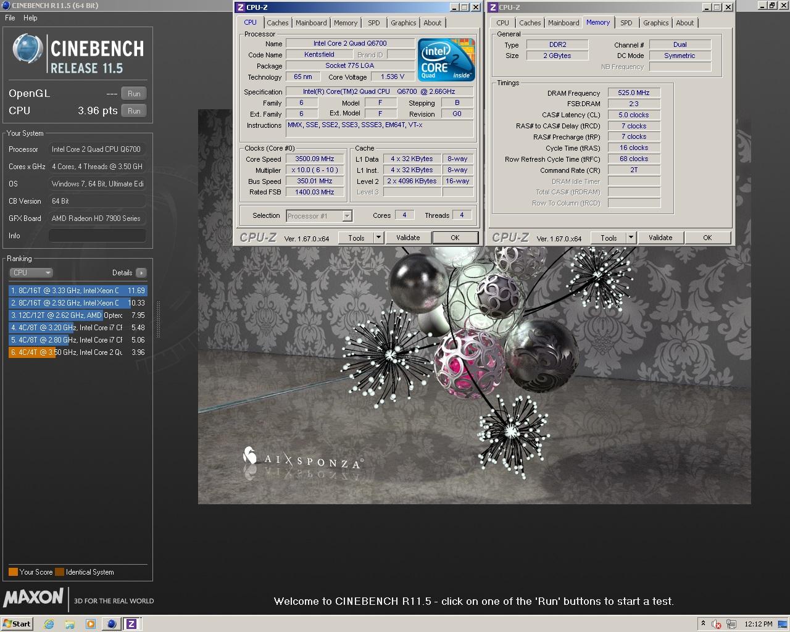Expand Tools arrow in CPU-Z window showing processor info

click(379, 238)
